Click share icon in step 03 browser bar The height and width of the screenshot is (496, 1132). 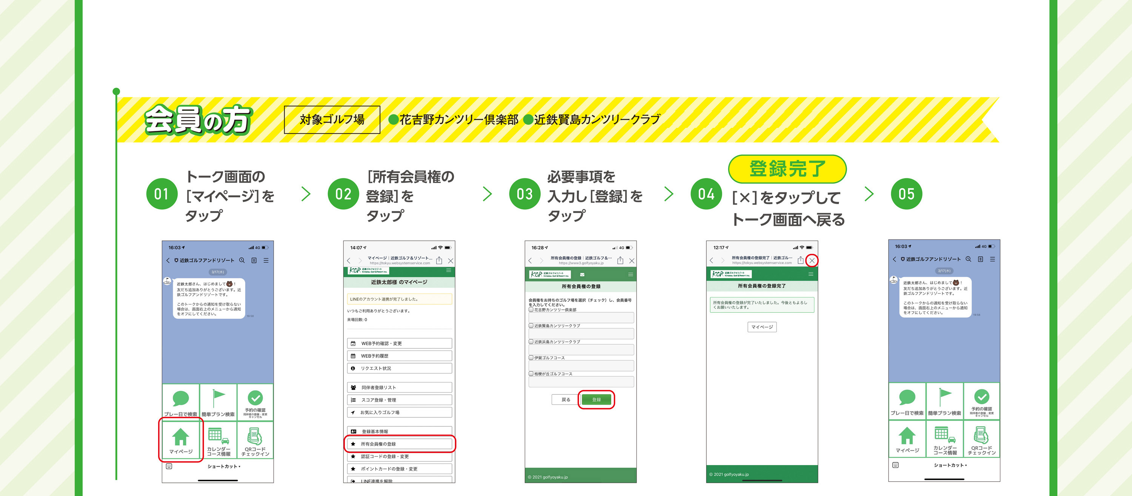(x=620, y=260)
